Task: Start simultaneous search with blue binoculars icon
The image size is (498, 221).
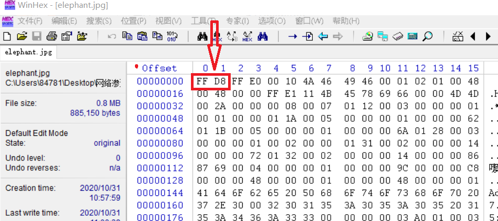Action: (263, 36)
